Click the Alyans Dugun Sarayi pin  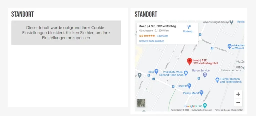tap(231, 22)
